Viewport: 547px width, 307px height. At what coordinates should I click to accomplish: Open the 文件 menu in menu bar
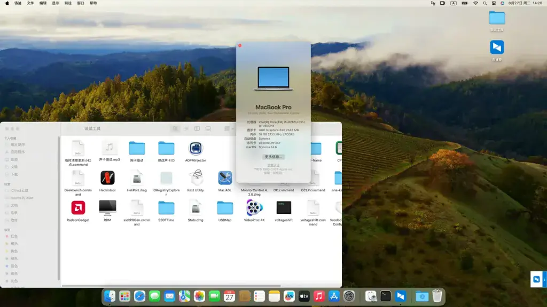tap(30, 3)
